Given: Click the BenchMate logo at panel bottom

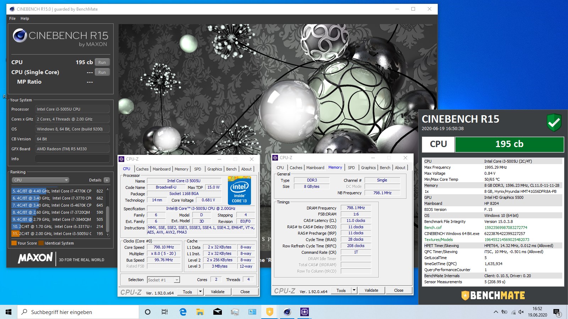Looking at the screenshot, I should click(x=493, y=295).
